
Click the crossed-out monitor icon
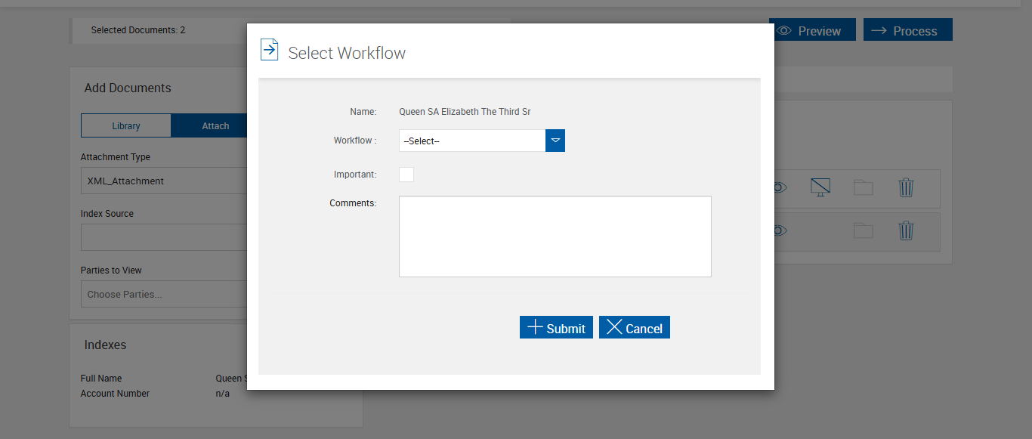click(820, 187)
